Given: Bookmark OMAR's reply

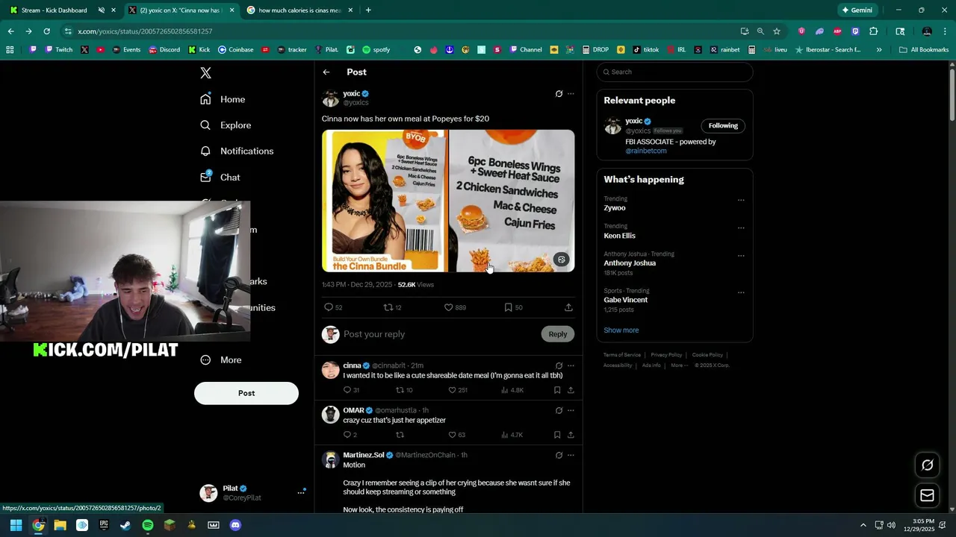Looking at the screenshot, I should (557, 435).
